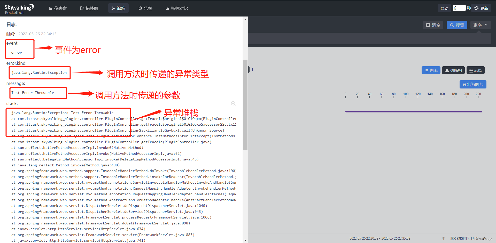
Task: Click the 中 language switch at bottom
Action: tap(444, 238)
